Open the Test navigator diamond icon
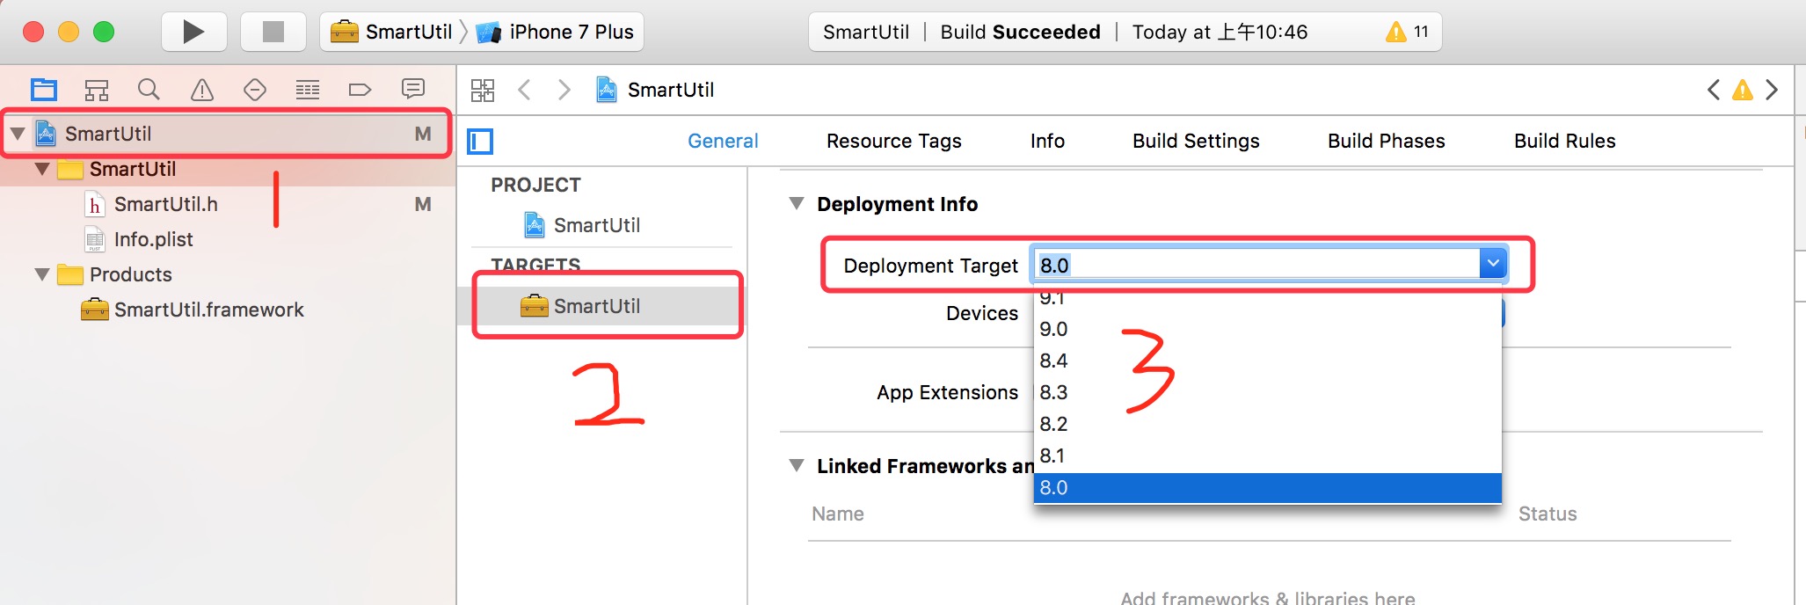1806x605 pixels. [x=255, y=90]
